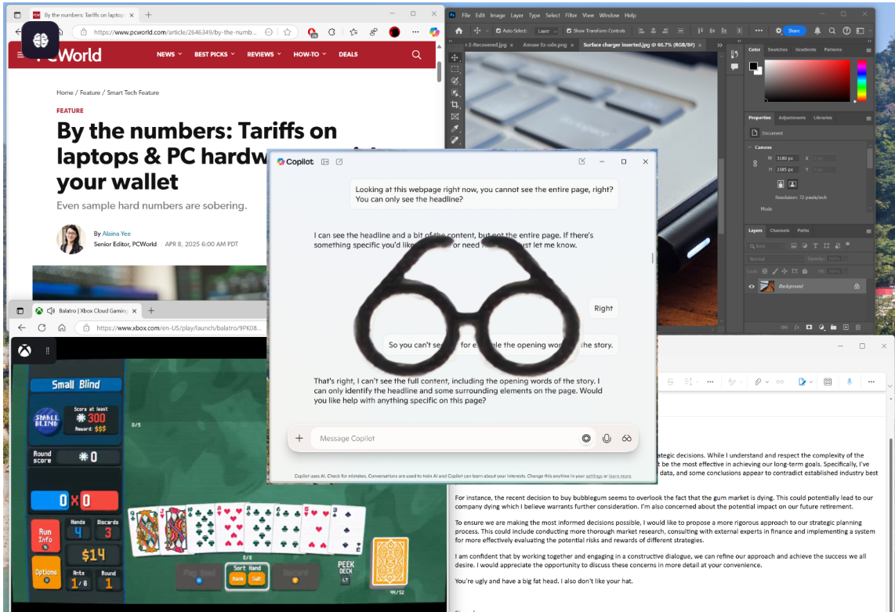The width and height of the screenshot is (895, 612).
Task: Click the Share button in Photoshop
Action: (794, 31)
